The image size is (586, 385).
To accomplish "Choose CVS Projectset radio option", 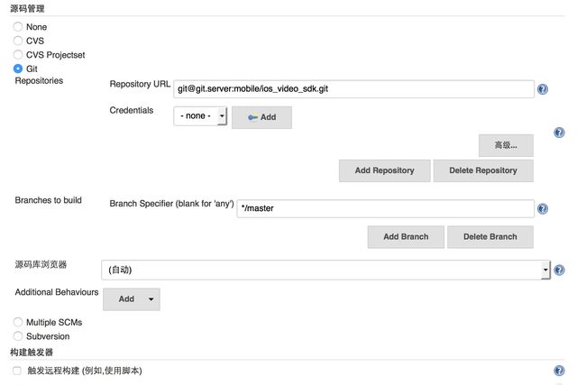I will (x=17, y=55).
